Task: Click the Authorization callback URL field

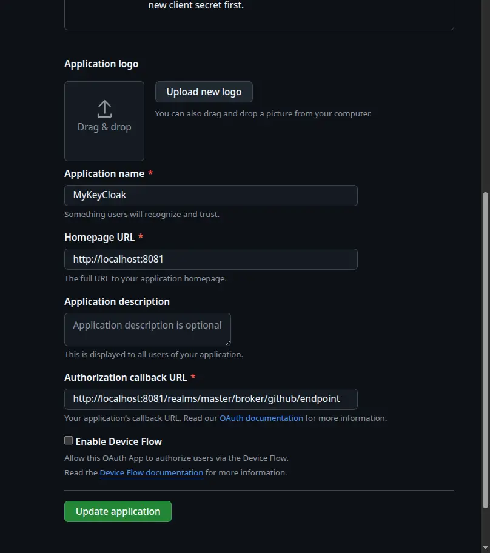Action: pyautogui.click(x=210, y=399)
